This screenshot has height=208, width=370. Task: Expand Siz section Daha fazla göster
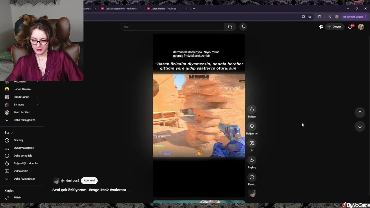pyautogui.click(x=22, y=179)
